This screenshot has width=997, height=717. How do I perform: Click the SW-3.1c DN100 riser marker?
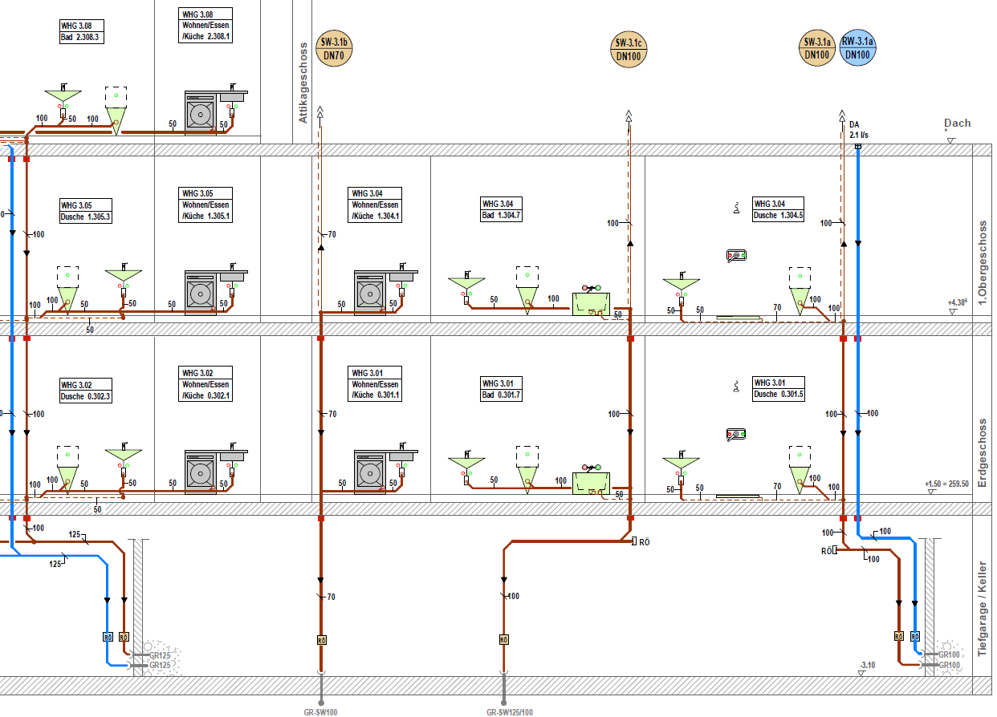pyautogui.click(x=628, y=49)
